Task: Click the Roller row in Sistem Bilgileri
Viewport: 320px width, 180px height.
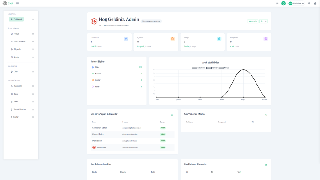Action: click(x=117, y=87)
